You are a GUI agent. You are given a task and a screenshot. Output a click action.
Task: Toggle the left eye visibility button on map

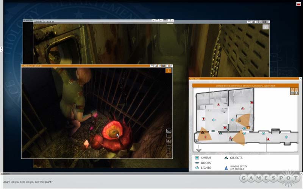292,93
